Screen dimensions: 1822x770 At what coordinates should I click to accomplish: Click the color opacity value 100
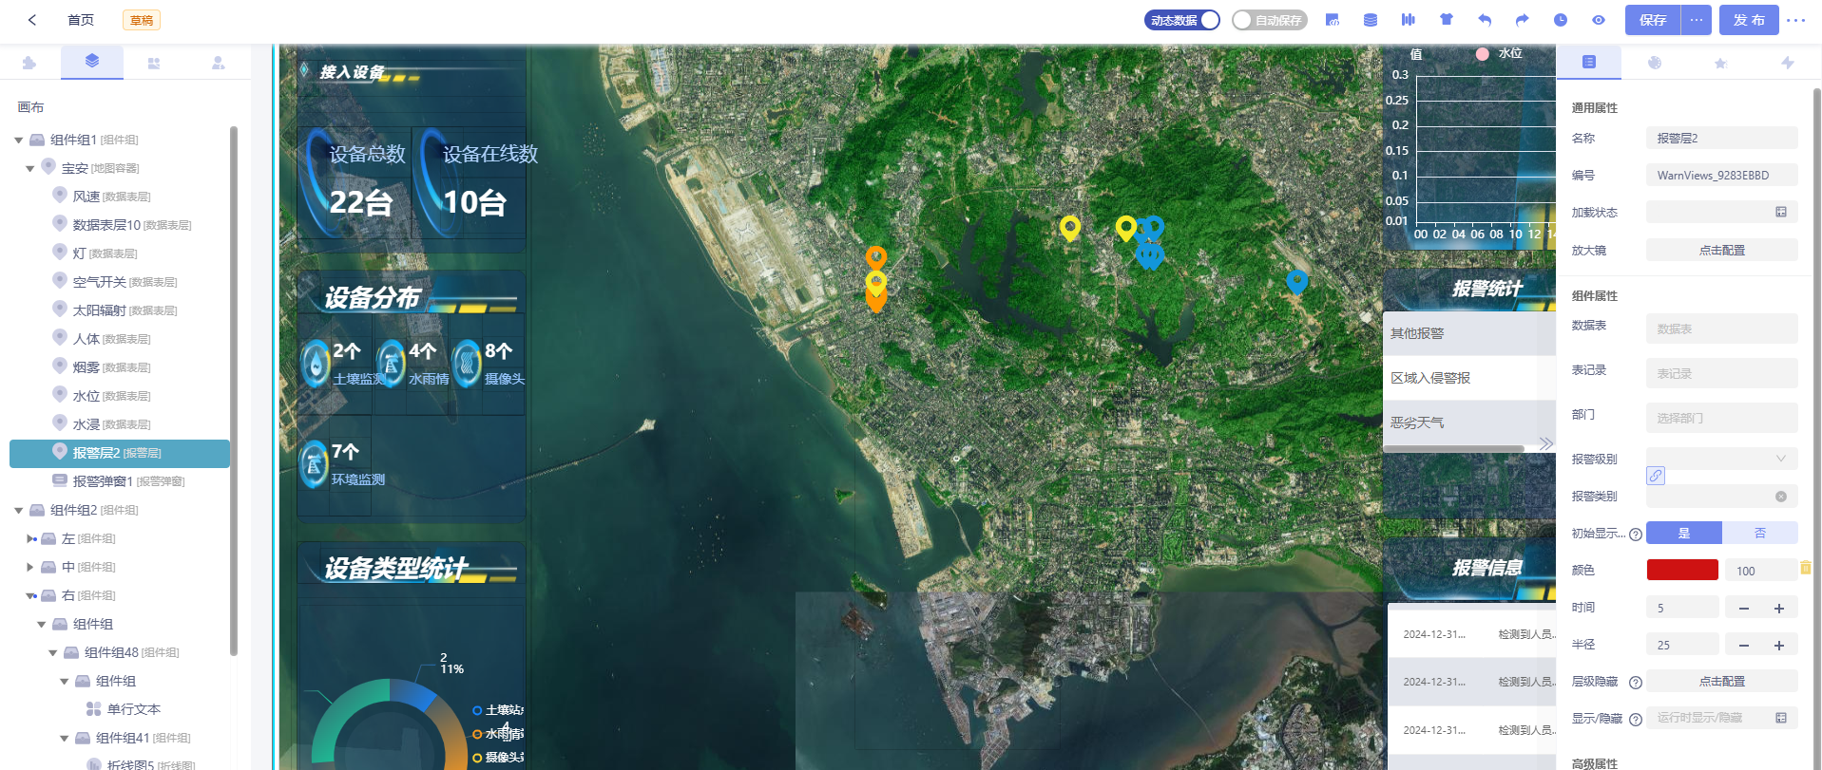(x=1760, y=571)
